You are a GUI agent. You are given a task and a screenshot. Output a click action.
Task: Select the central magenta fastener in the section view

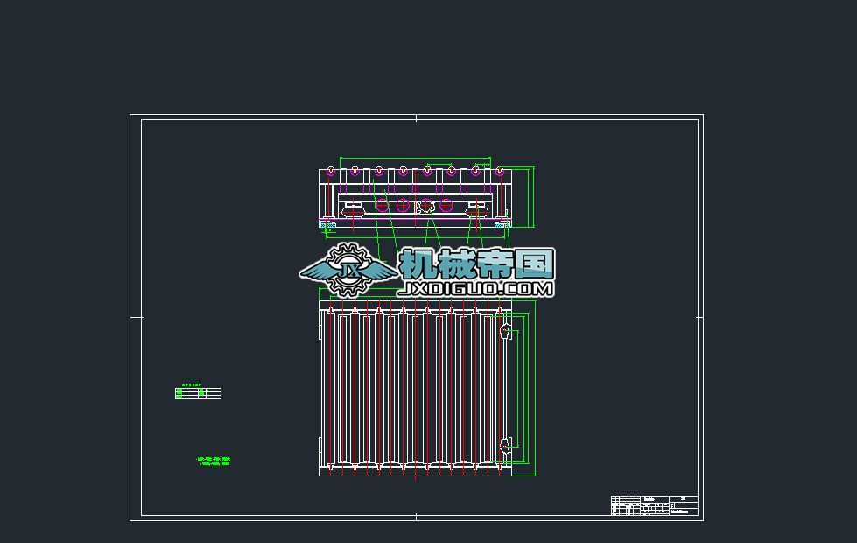[x=427, y=207]
